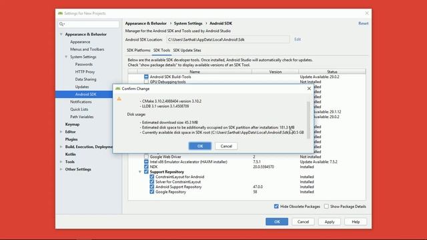Enable Show Package Details
427x240 pixels.
326,206
